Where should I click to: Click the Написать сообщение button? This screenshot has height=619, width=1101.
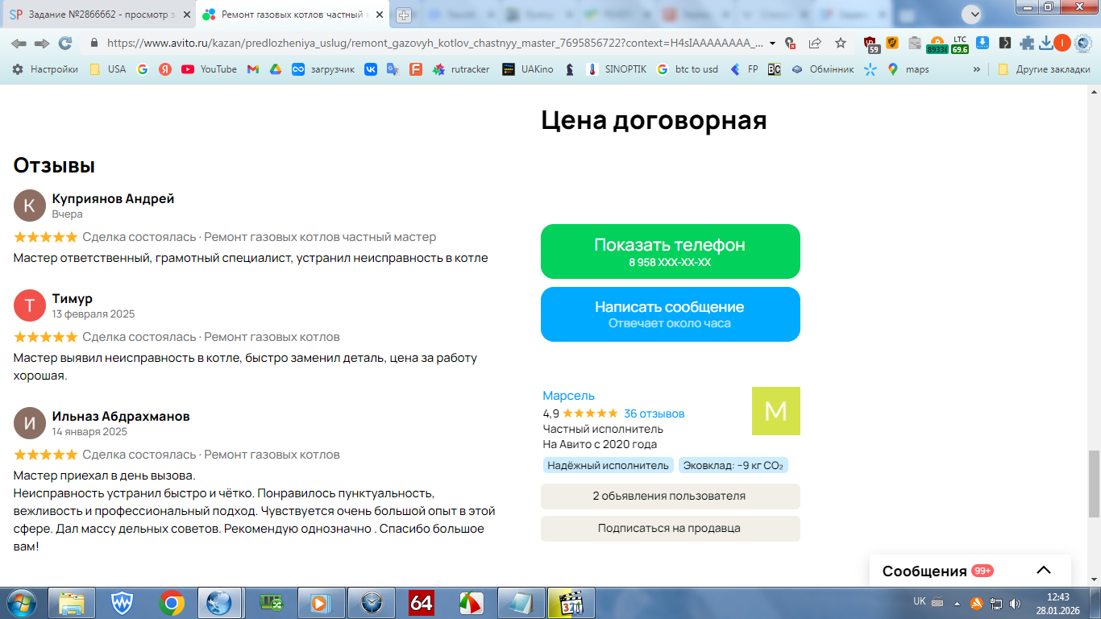(x=671, y=314)
